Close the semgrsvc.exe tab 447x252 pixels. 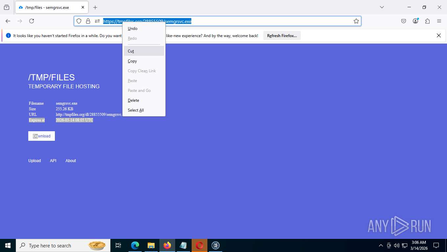(83, 7)
